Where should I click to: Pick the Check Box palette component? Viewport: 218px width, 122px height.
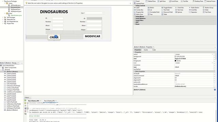click(x=180, y=7)
